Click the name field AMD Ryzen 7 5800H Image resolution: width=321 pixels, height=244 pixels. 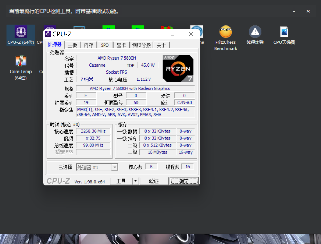[x=117, y=58]
